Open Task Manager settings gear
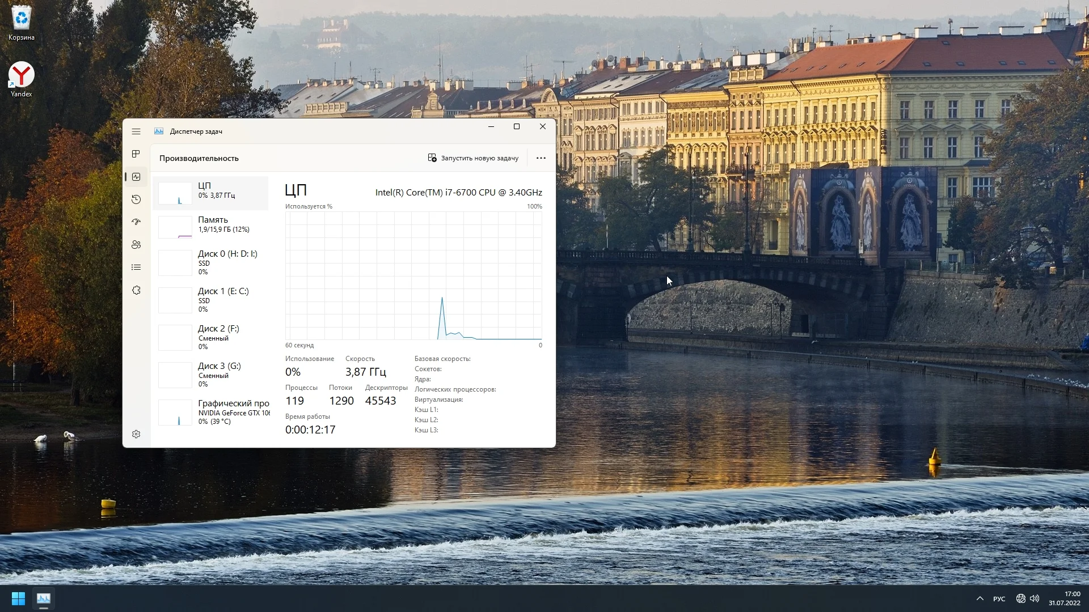Viewport: 1089px width, 612px height. (x=136, y=434)
